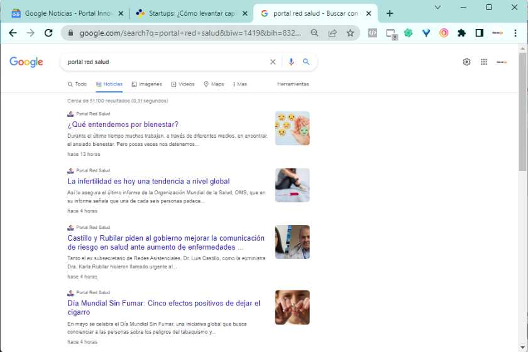Open the Chrome three-dot menu
The width and height of the screenshot is (528, 352).
click(x=515, y=33)
